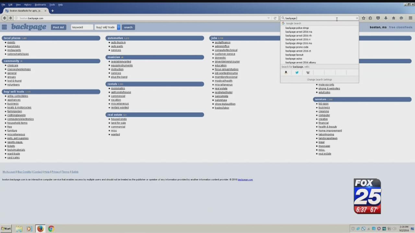Screen dimensions: 415x233
Task: Open the roommates link under rentals
Action: click(118, 88)
